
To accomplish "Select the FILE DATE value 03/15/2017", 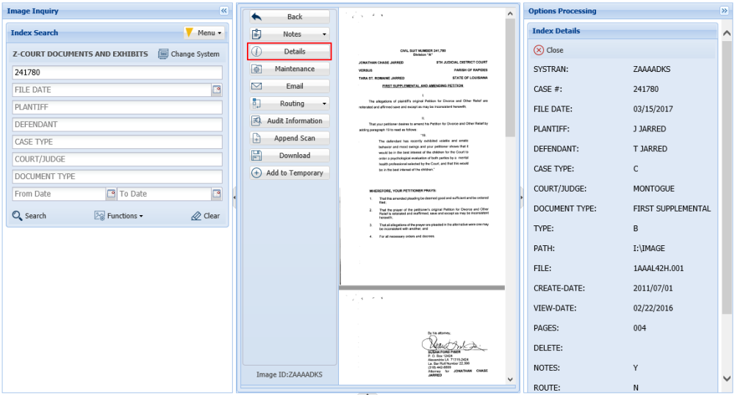I will pos(653,109).
